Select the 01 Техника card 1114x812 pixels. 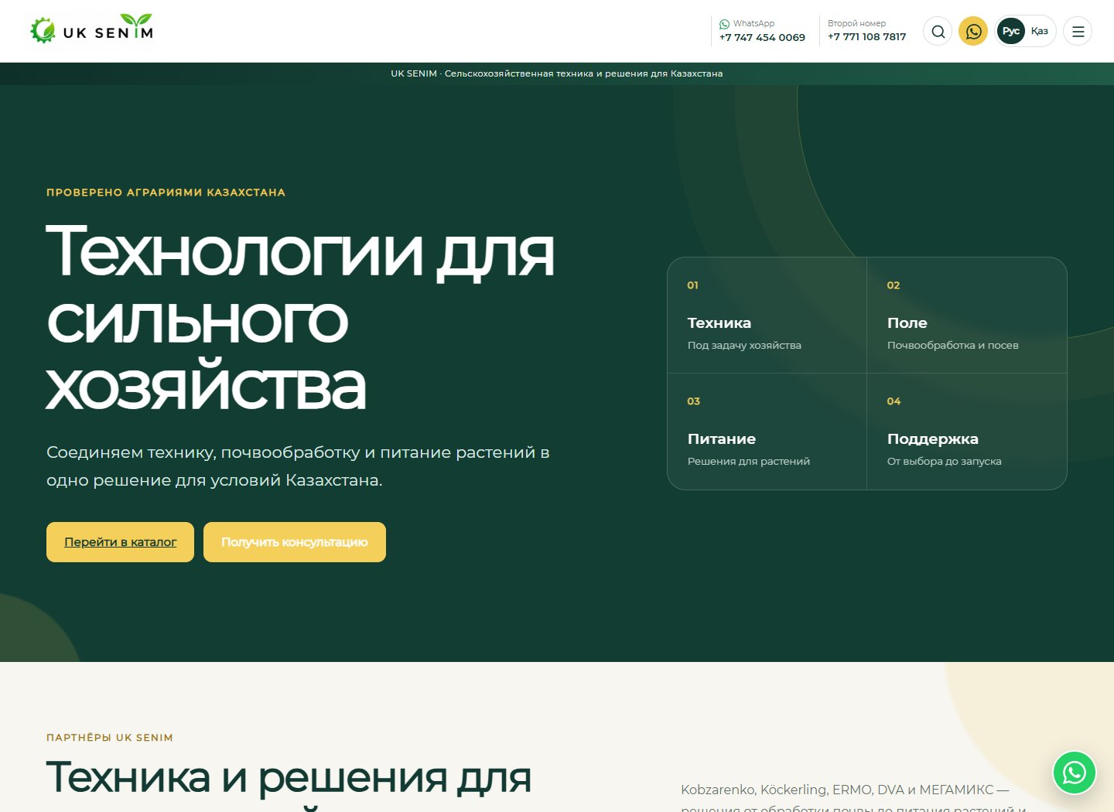(x=767, y=316)
